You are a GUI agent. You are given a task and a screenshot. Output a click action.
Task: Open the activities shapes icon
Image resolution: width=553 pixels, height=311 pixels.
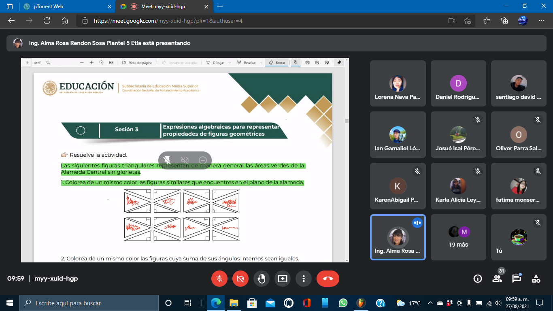pyautogui.click(x=536, y=279)
